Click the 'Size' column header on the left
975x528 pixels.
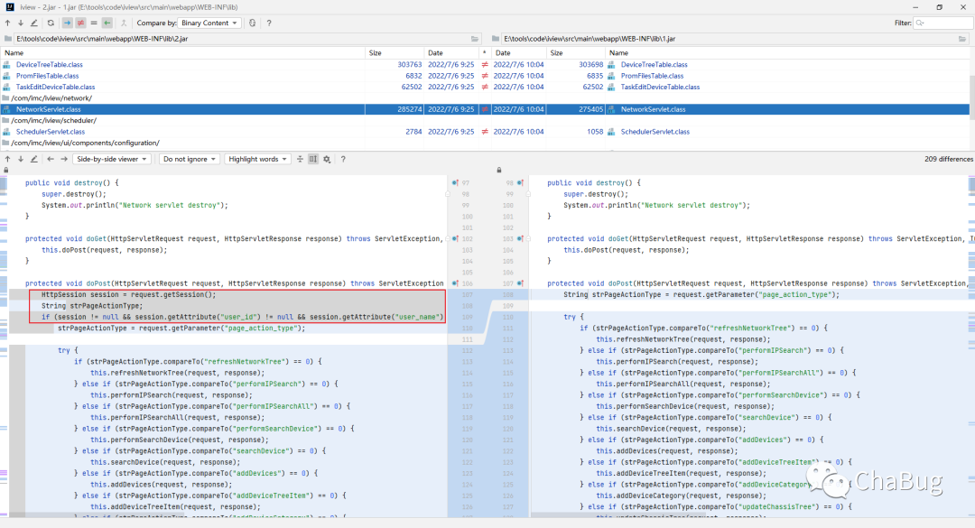click(x=375, y=53)
